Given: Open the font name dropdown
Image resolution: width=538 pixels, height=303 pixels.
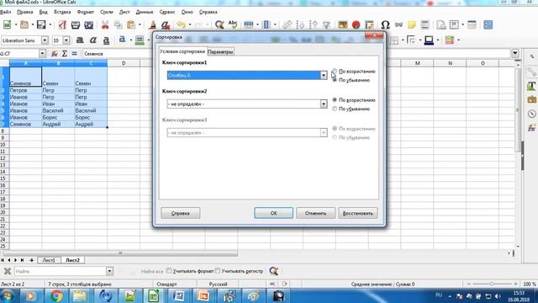Looking at the screenshot, I should pos(45,40).
